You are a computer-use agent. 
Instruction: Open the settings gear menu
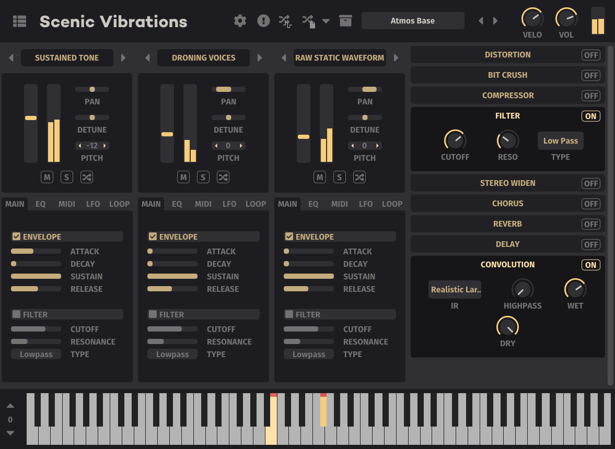pyautogui.click(x=240, y=20)
